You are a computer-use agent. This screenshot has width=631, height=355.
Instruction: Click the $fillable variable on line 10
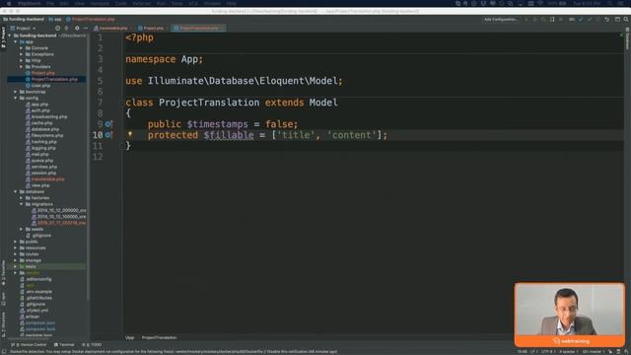click(x=229, y=135)
